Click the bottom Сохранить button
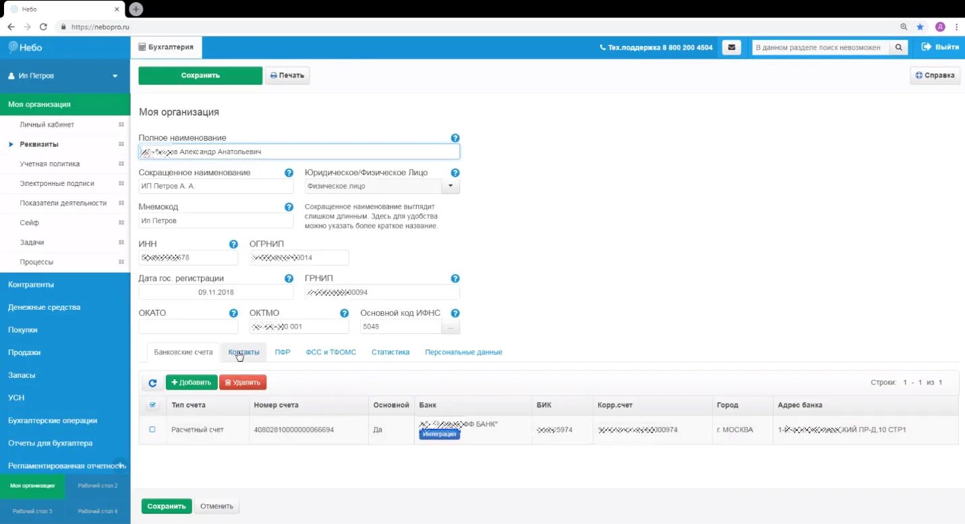The width and height of the screenshot is (965, 524). [x=167, y=506]
